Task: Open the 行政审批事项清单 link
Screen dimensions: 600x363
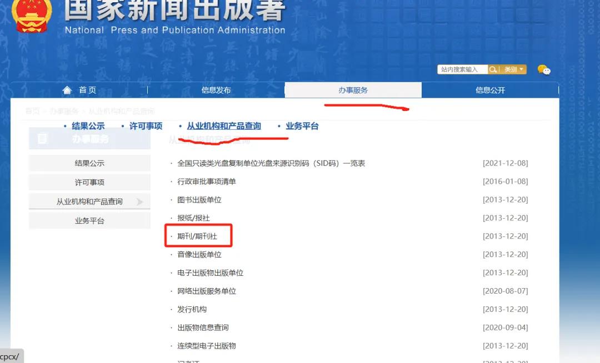Action: pyautogui.click(x=206, y=181)
